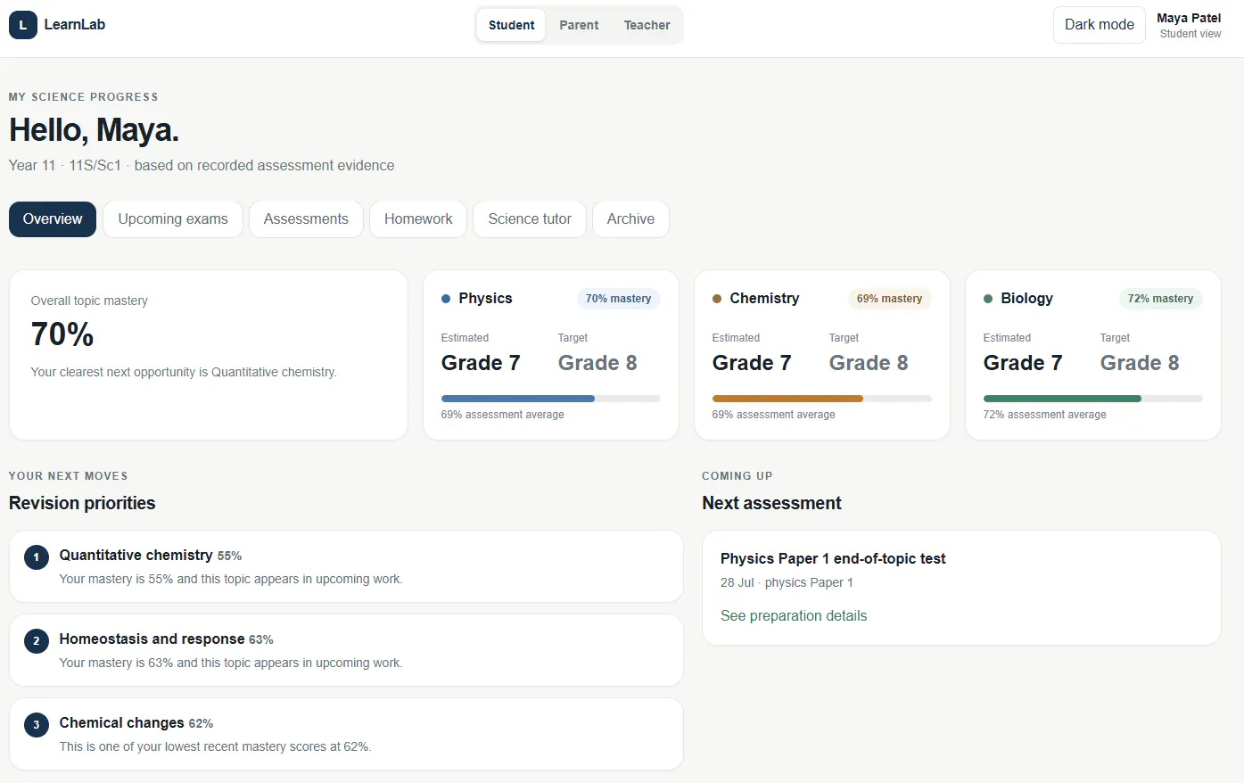Open Homeostasis and response revision priority

[x=346, y=650]
